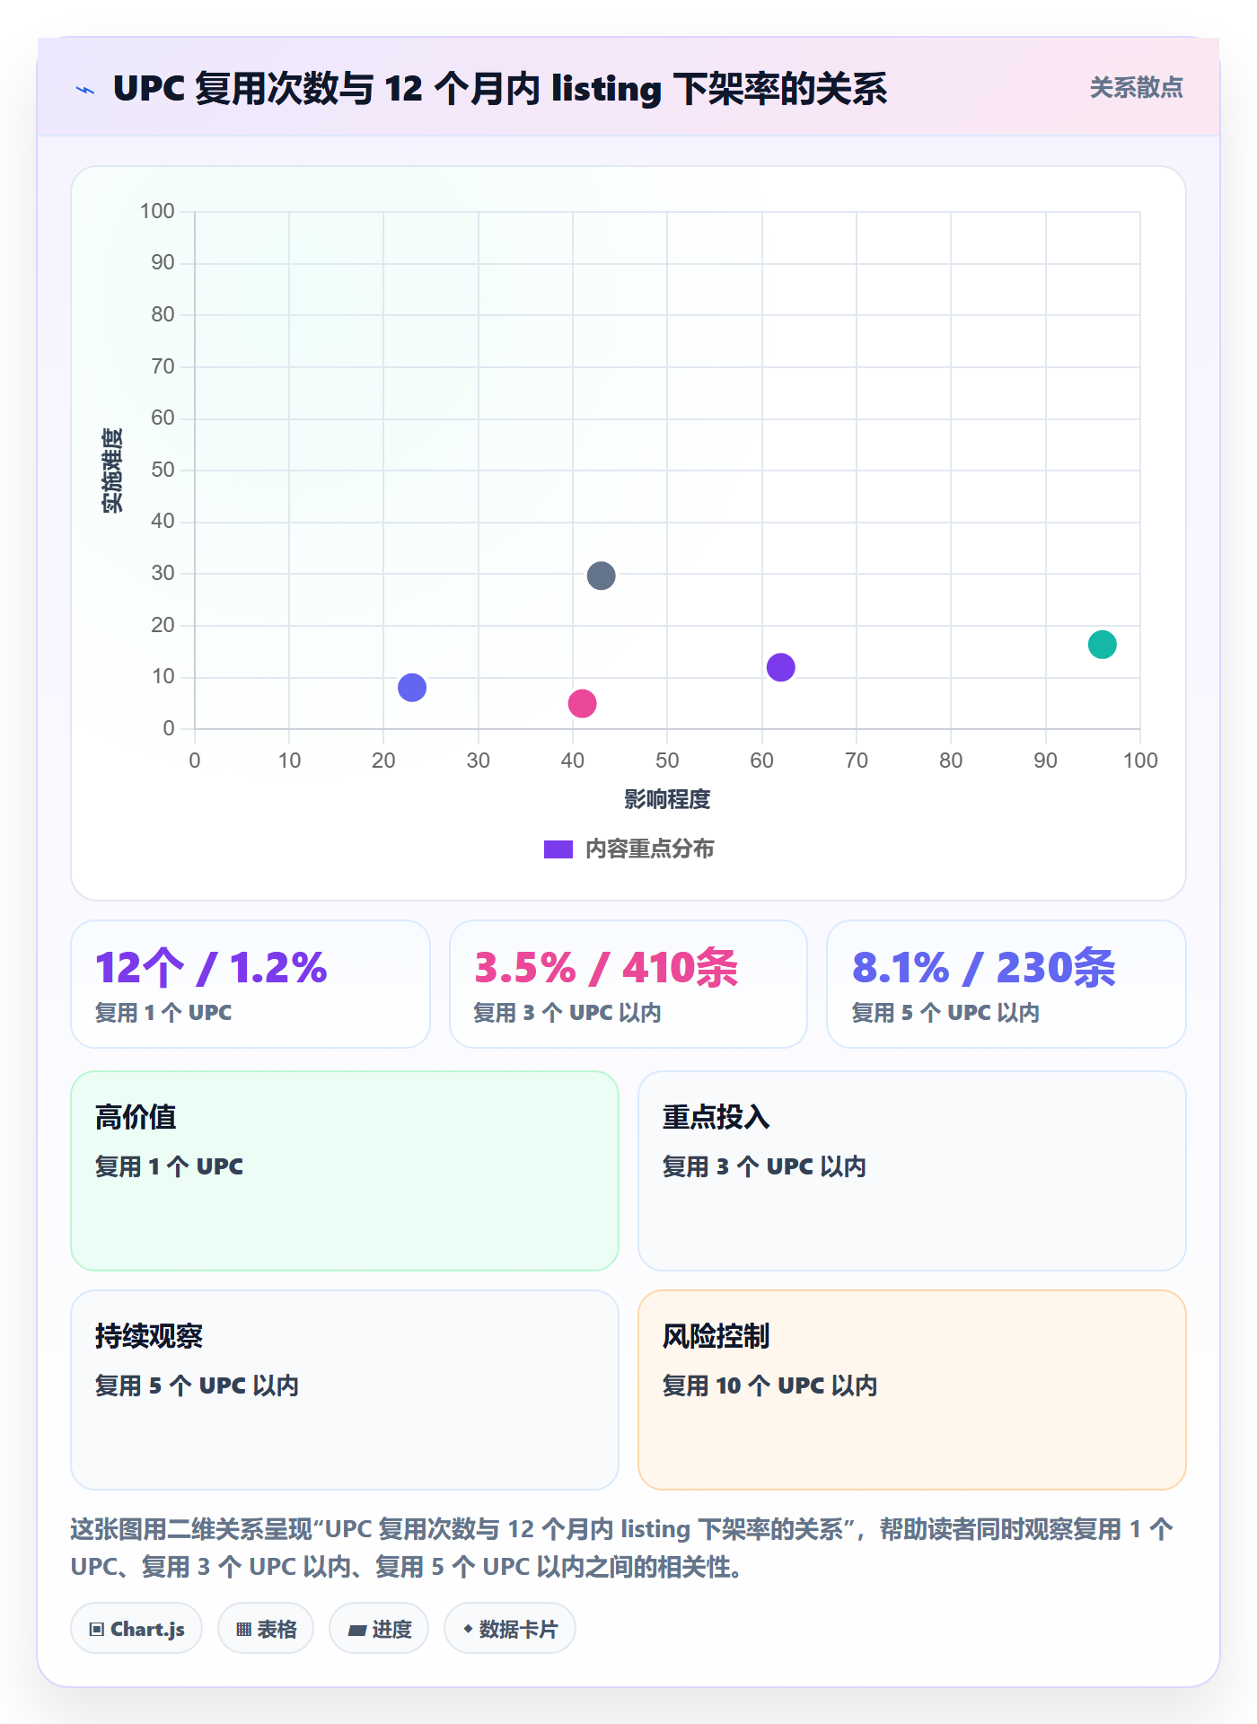Click the Chart.js chip's square icon
The width and height of the screenshot is (1257, 1724).
(x=97, y=1630)
